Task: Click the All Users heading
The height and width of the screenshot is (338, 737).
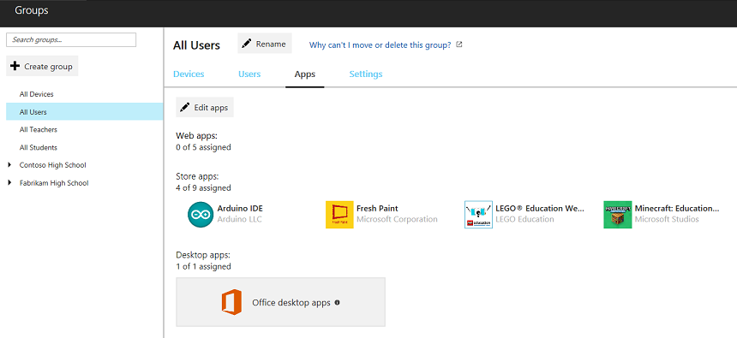Action: pyautogui.click(x=196, y=45)
